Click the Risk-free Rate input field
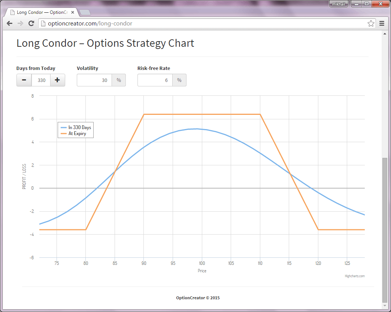Image resolution: width=391 pixels, height=312 pixels. click(155, 80)
